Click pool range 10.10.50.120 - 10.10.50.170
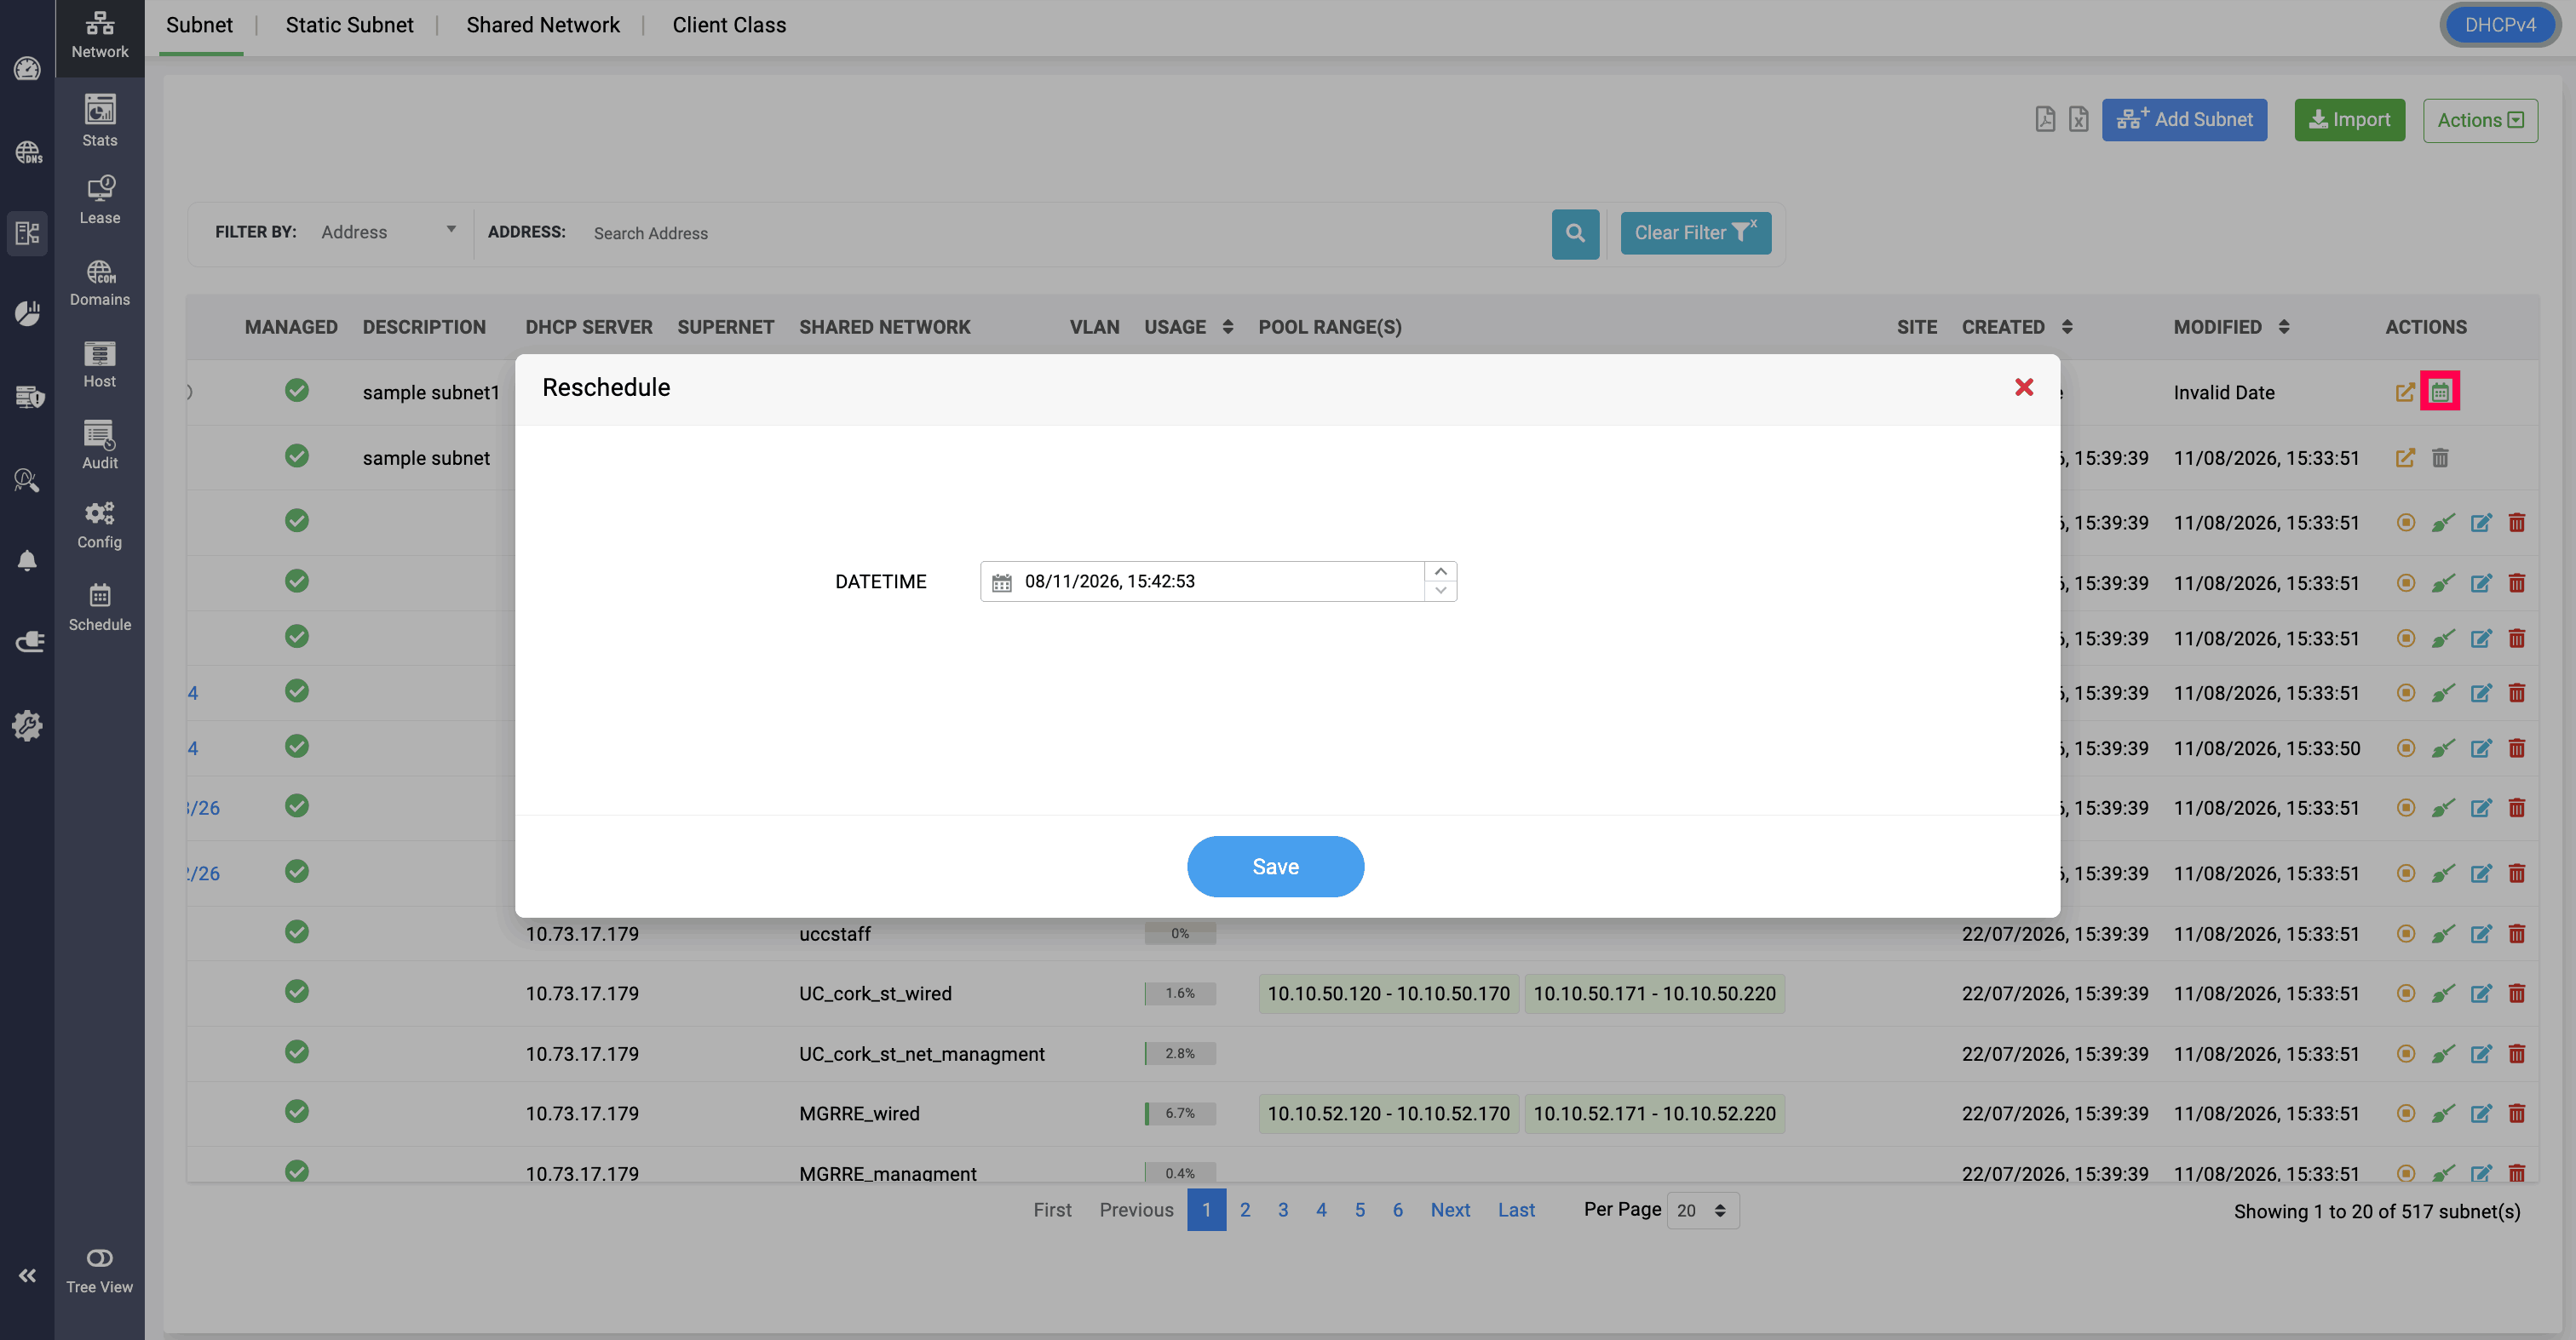This screenshot has height=1340, width=2576. click(1389, 994)
